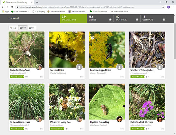Open a new browser tab
The width and height of the screenshot is (176, 135).
[37, 2]
